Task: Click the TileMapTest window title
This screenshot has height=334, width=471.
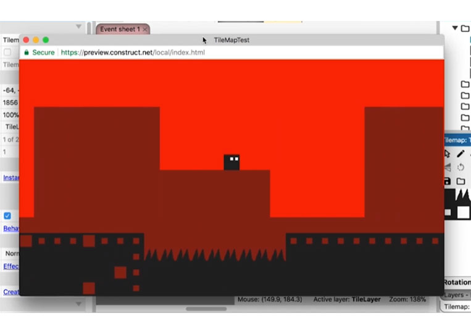Action: tap(231, 40)
